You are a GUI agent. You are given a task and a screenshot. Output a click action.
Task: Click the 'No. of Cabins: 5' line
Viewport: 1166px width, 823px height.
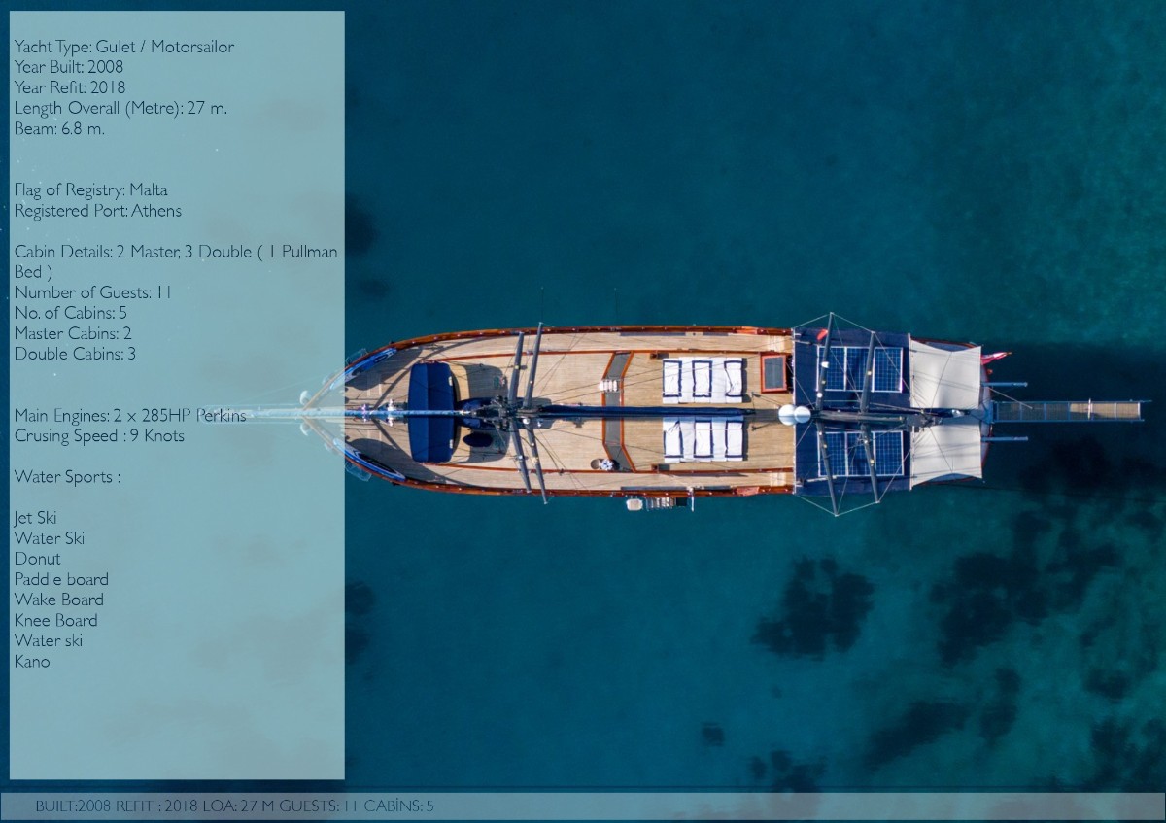pyautogui.click(x=70, y=312)
